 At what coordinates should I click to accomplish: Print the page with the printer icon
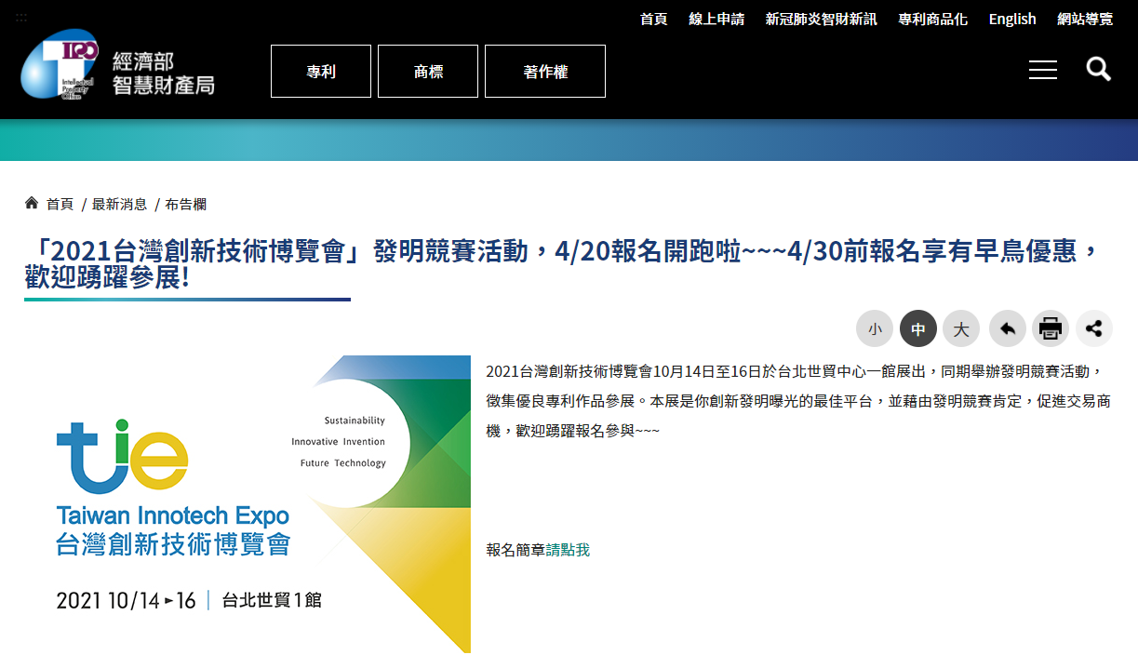(1051, 328)
